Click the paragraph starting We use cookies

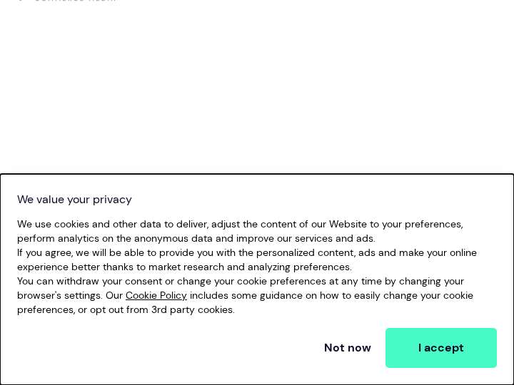click(x=240, y=231)
